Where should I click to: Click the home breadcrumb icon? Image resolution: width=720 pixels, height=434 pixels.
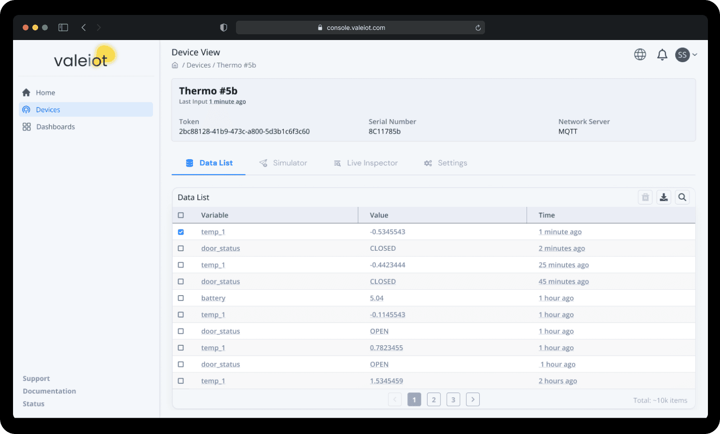click(x=175, y=65)
